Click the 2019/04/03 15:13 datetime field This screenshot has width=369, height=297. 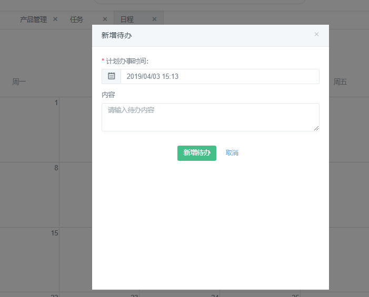[x=220, y=76]
